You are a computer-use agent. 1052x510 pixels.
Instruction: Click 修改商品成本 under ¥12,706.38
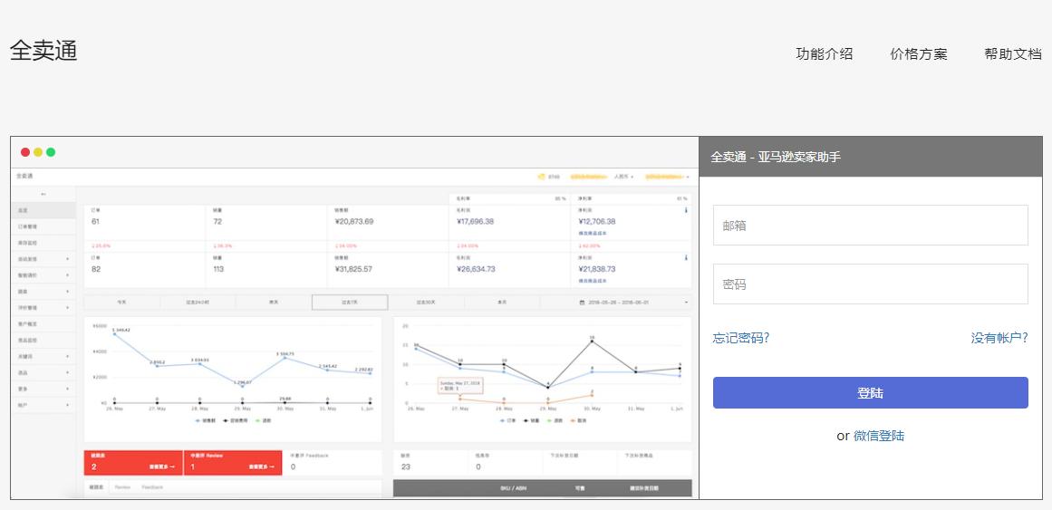coord(593,233)
